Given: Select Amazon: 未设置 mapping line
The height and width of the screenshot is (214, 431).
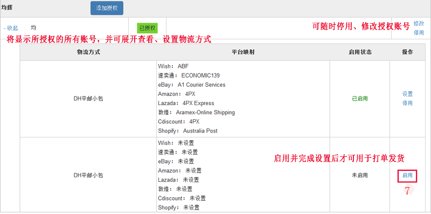Looking at the screenshot, I should coord(180,170).
